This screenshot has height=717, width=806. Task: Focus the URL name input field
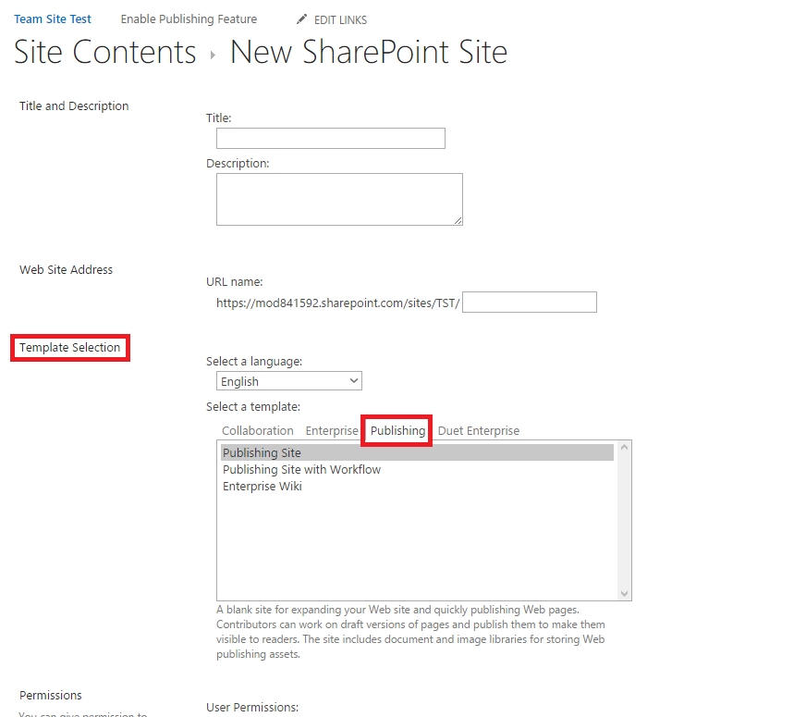click(530, 302)
